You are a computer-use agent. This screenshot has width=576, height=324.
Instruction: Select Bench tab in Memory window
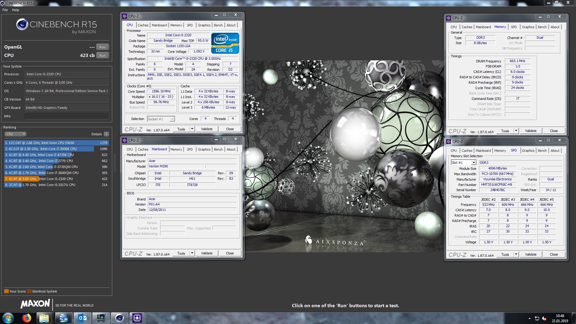coord(542,27)
